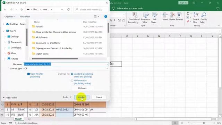This screenshot has width=222, height=125.
Task: Go forward in folder navigation
Action: tap(11, 9)
